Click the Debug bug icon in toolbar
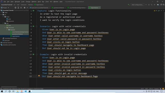 (x=149, y=5)
